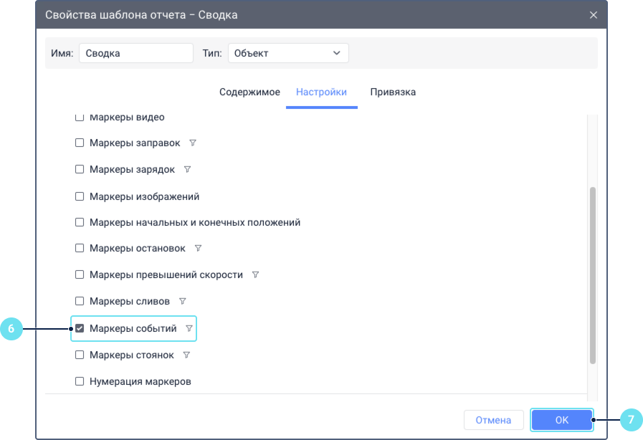Check the Маркеры изображений option
The height and width of the screenshot is (440, 643).
[x=80, y=196]
